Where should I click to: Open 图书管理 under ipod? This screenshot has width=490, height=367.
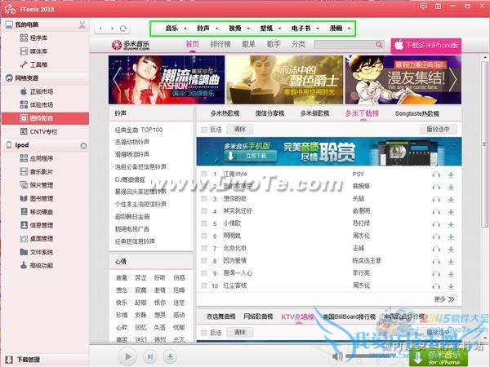37,199
